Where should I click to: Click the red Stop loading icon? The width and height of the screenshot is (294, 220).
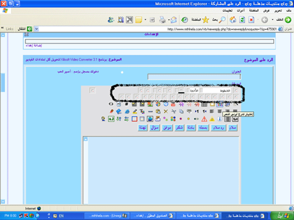[x=251, y=20]
